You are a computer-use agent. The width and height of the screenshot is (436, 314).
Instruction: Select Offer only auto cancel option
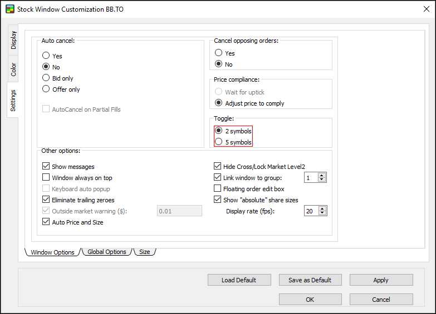46,89
